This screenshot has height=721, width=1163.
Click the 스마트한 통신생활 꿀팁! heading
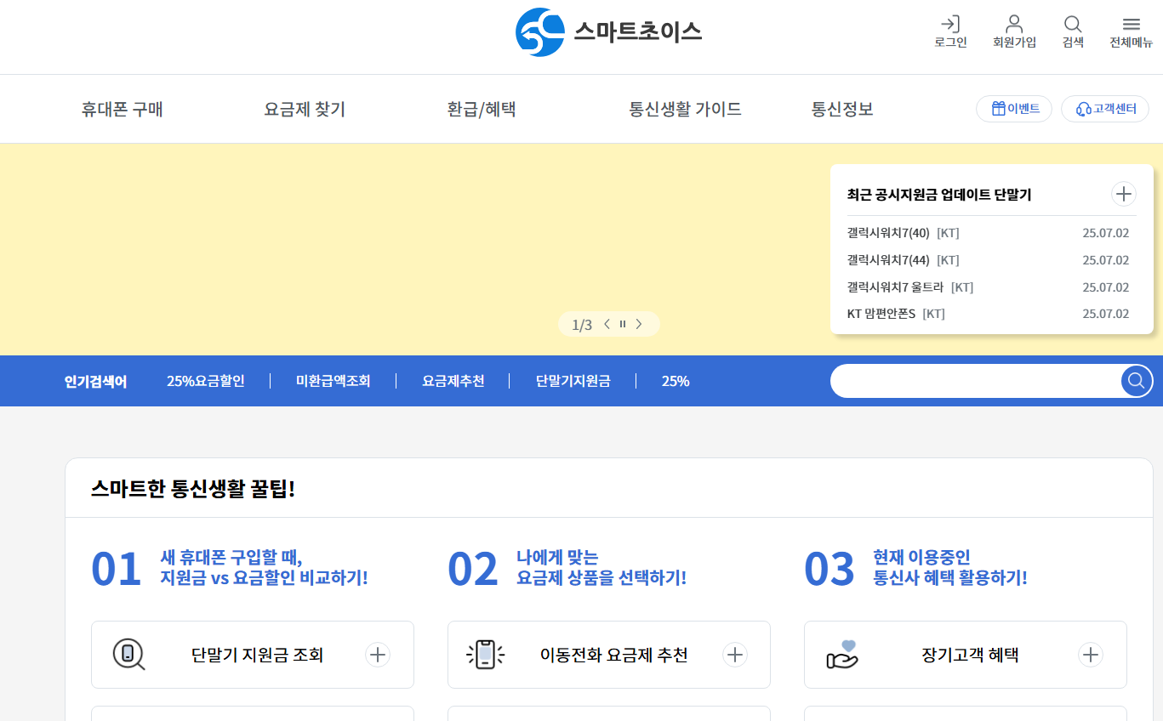193,489
